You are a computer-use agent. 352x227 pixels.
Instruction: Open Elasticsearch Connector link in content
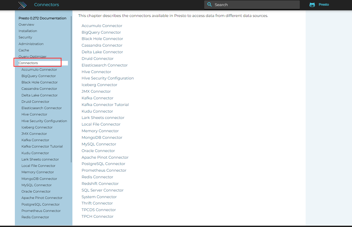(x=105, y=65)
